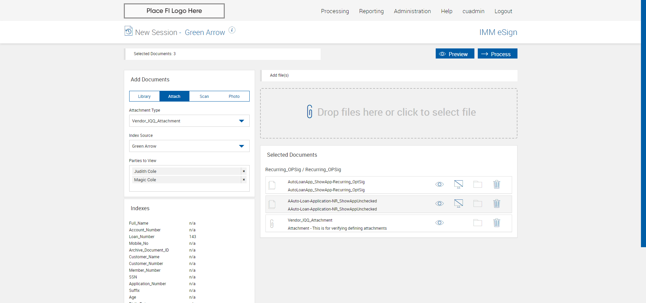View AutoLoanApp_ShowApp-Recurring_OptSig with eye icon
The width and height of the screenshot is (646, 303).
pos(439,184)
